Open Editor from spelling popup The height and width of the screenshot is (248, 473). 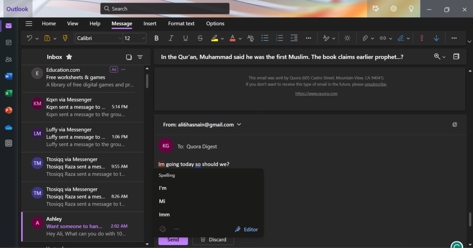tap(246, 229)
